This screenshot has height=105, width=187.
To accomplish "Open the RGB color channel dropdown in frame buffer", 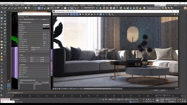I will point(60,14).
